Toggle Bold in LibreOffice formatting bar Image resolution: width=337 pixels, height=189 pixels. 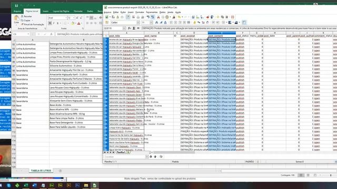click(156, 23)
